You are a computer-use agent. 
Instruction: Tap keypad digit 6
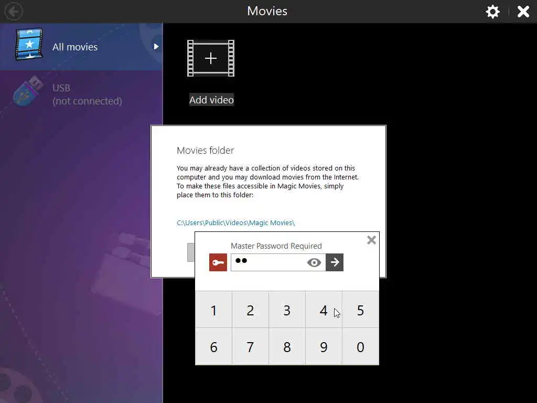pyautogui.click(x=213, y=347)
